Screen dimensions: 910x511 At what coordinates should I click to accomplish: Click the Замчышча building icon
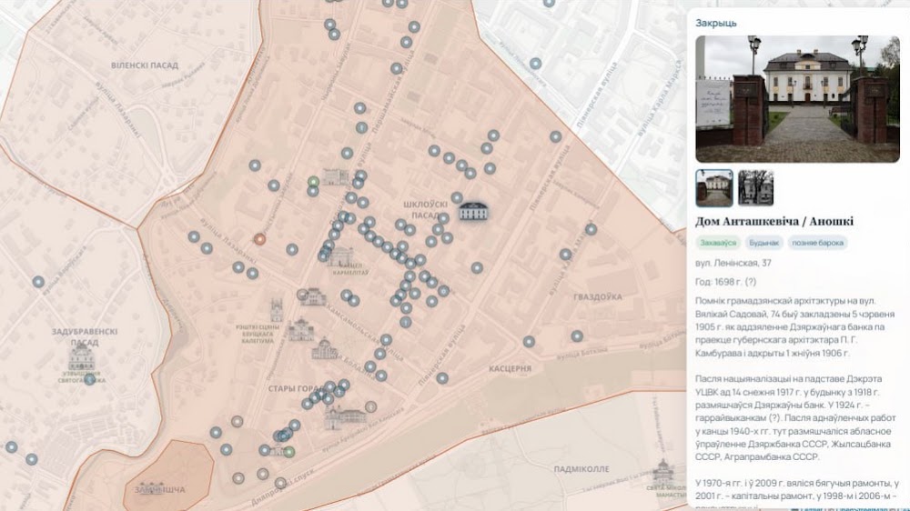click(151, 488)
